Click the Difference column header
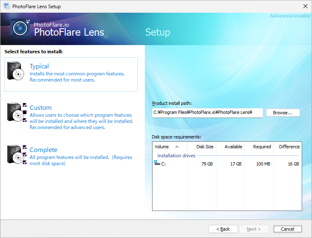 pyautogui.click(x=288, y=147)
